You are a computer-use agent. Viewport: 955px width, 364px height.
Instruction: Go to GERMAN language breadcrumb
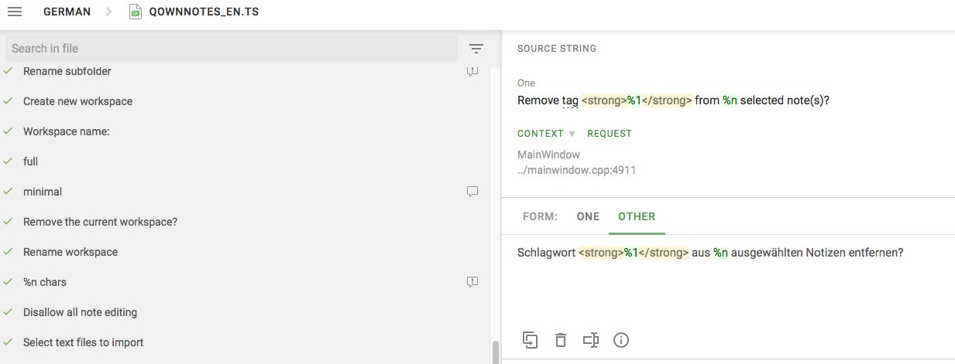click(67, 12)
